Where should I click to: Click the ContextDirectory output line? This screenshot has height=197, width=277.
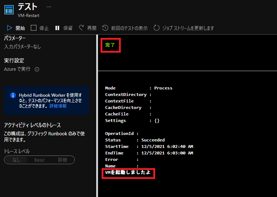pyautogui.click(x=128, y=95)
